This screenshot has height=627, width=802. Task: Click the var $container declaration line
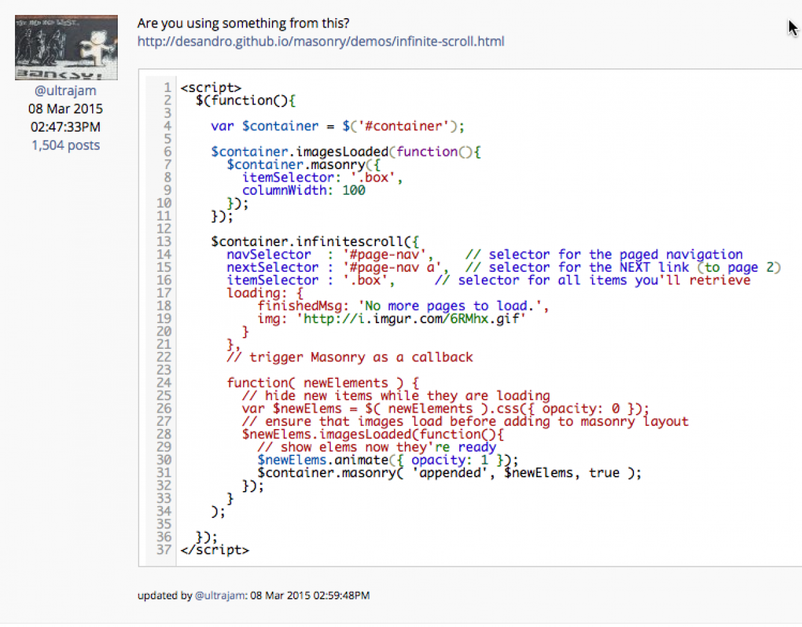pyautogui.click(x=338, y=126)
